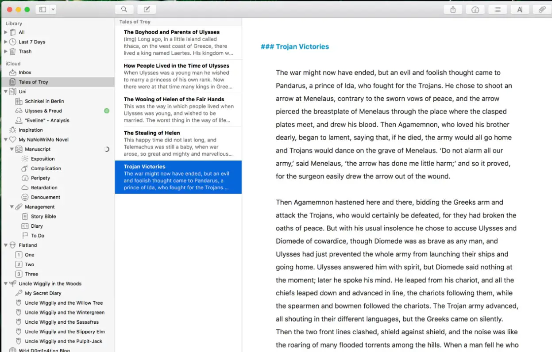Expand the Trash group
The width and height of the screenshot is (552, 352).
[x=6, y=51]
